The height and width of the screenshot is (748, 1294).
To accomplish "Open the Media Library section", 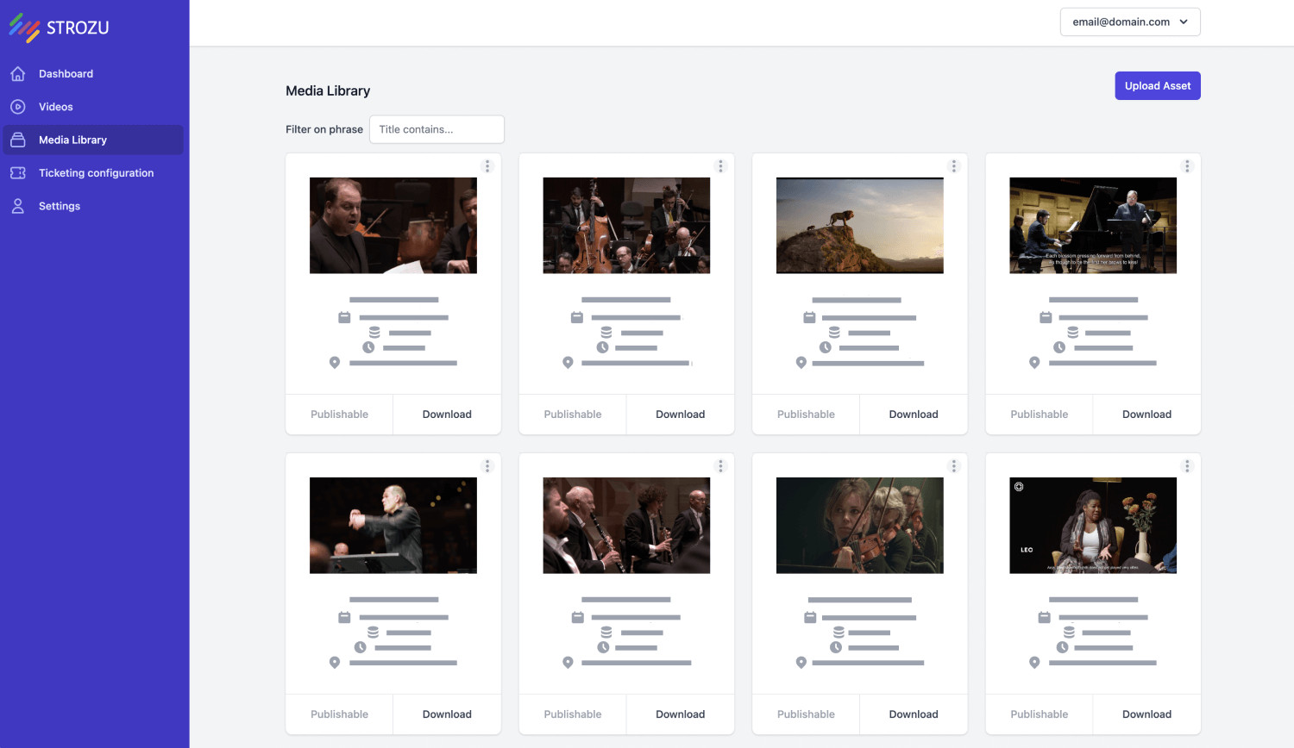I will pyautogui.click(x=72, y=140).
